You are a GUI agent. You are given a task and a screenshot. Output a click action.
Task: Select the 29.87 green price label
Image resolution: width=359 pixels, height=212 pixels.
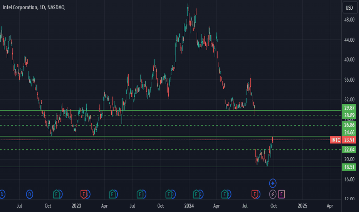pos(349,108)
